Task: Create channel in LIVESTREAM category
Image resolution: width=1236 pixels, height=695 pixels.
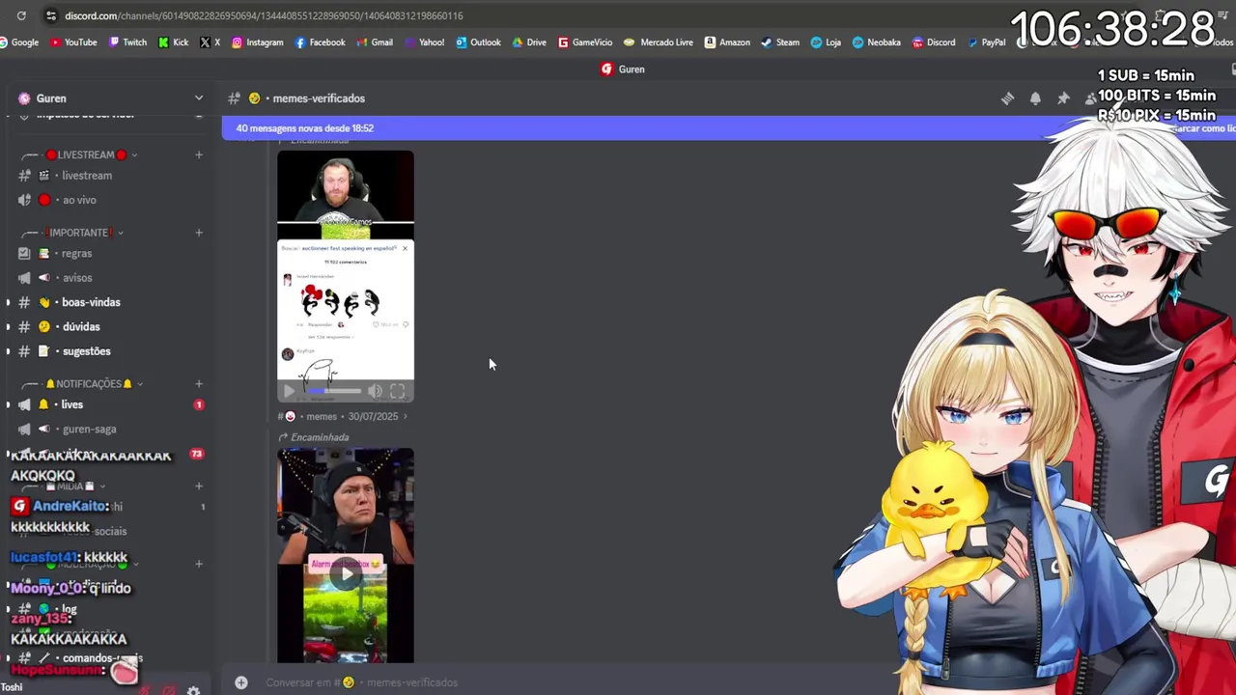Action: [x=199, y=154]
